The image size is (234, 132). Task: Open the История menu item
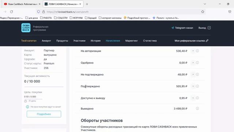[95, 41]
